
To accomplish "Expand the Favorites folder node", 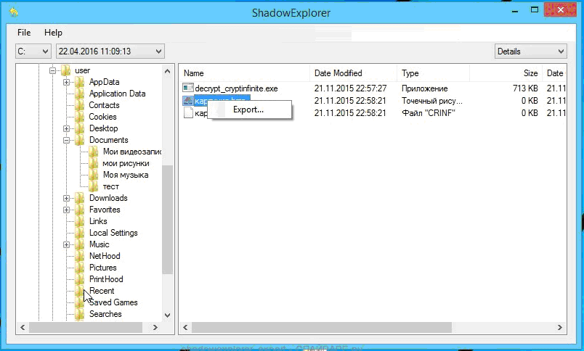I will [x=66, y=210].
